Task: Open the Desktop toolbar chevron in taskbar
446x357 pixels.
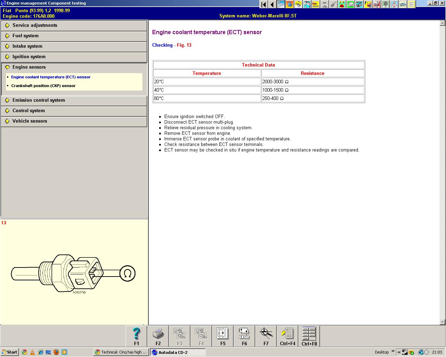Action: (x=393, y=351)
